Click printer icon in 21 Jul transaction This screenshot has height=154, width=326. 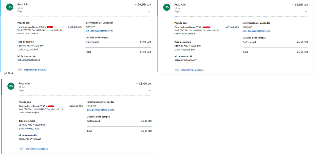click(21, 149)
